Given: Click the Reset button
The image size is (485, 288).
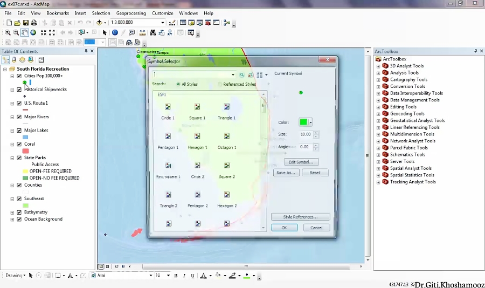Looking at the screenshot, I should [315, 173].
